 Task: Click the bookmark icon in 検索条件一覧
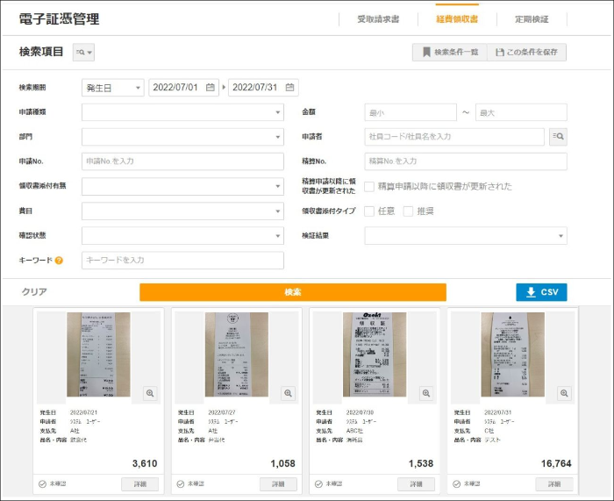426,52
